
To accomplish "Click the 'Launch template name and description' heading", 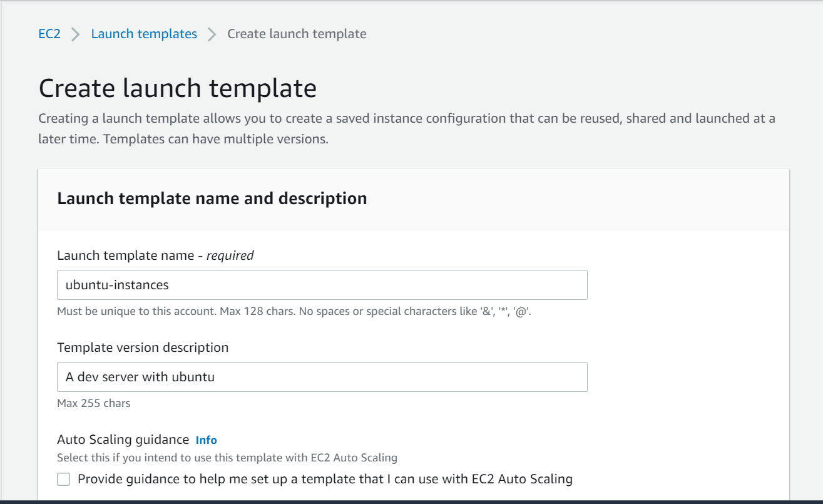I will tap(212, 198).
